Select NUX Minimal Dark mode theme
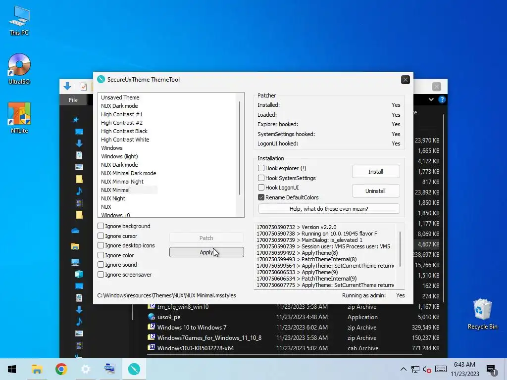Viewport: 507px width, 380px height. [128, 173]
